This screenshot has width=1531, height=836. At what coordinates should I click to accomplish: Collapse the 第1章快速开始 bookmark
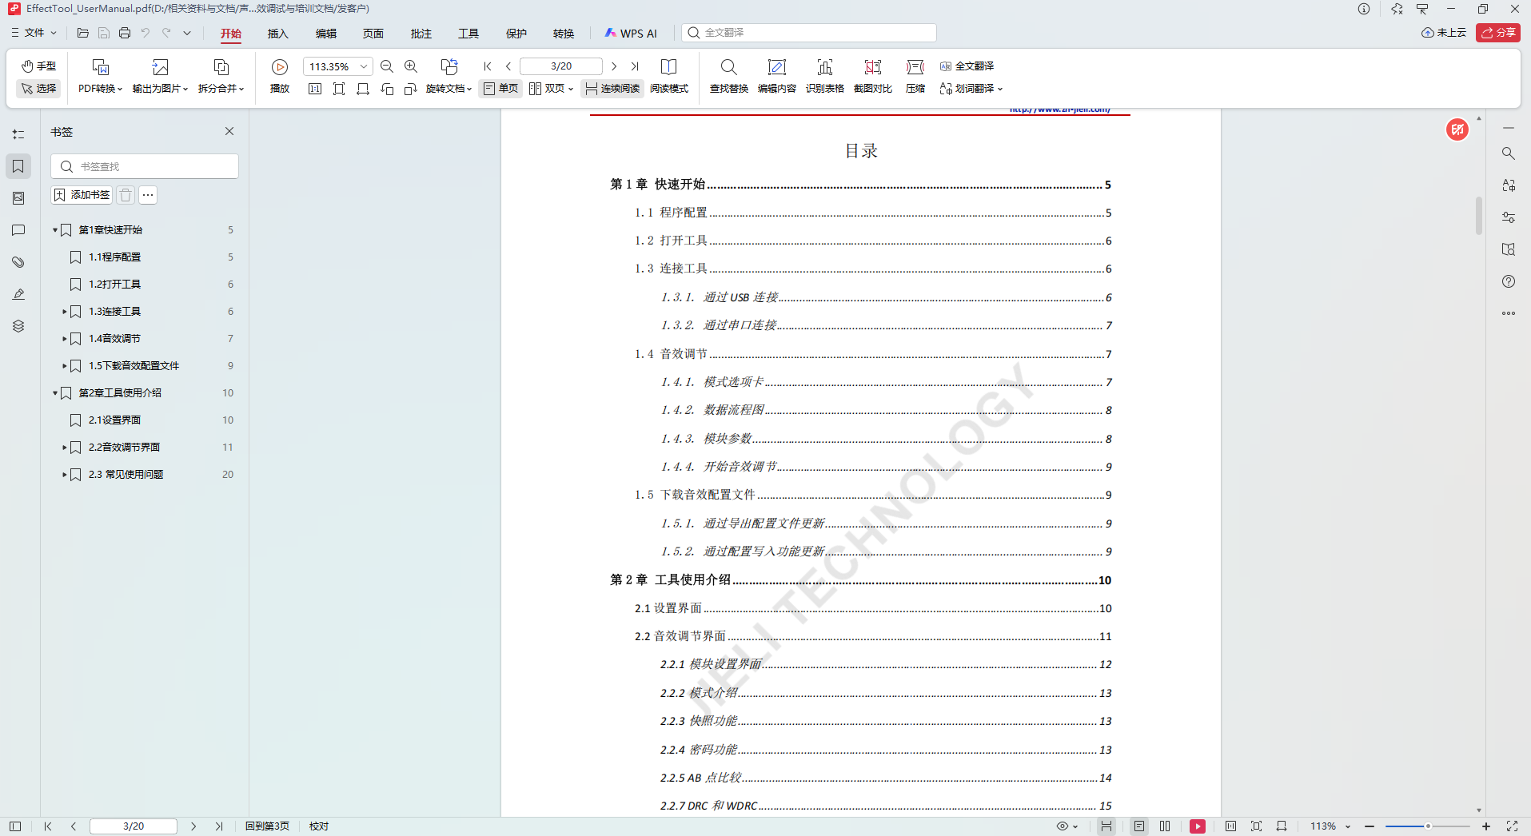(x=55, y=230)
